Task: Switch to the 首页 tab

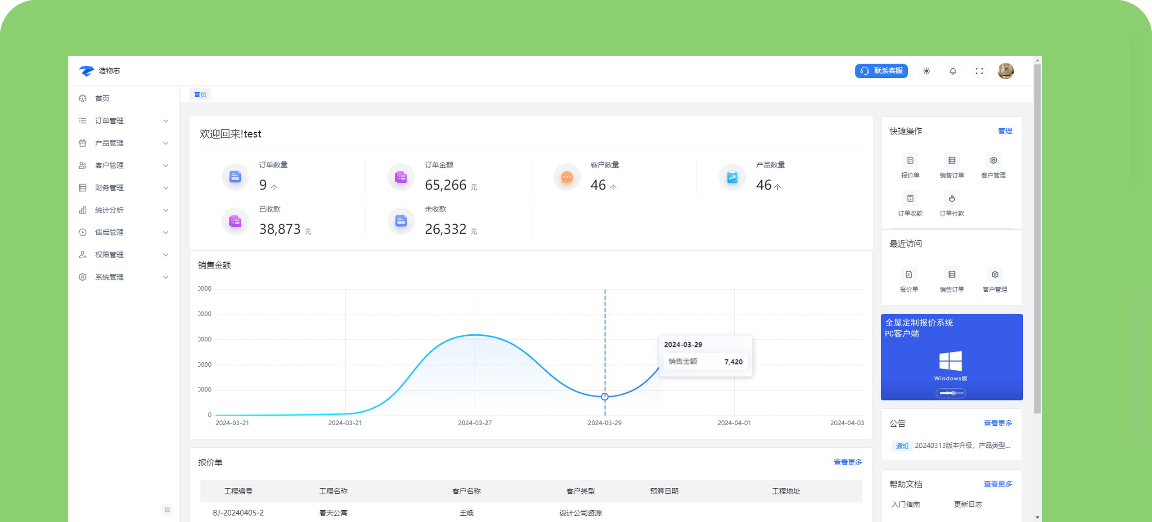Action: (x=200, y=94)
